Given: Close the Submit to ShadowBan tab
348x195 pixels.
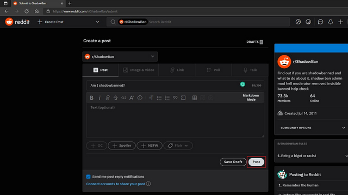Looking at the screenshot, I should [62, 3].
